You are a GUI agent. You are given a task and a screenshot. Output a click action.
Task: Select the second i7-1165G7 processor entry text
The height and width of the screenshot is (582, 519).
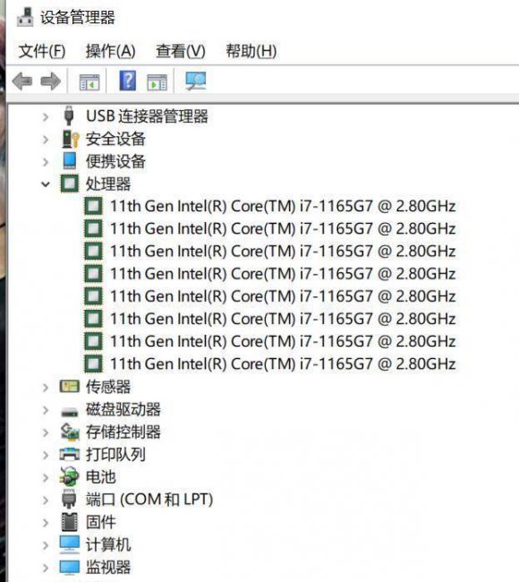point(283,229)
